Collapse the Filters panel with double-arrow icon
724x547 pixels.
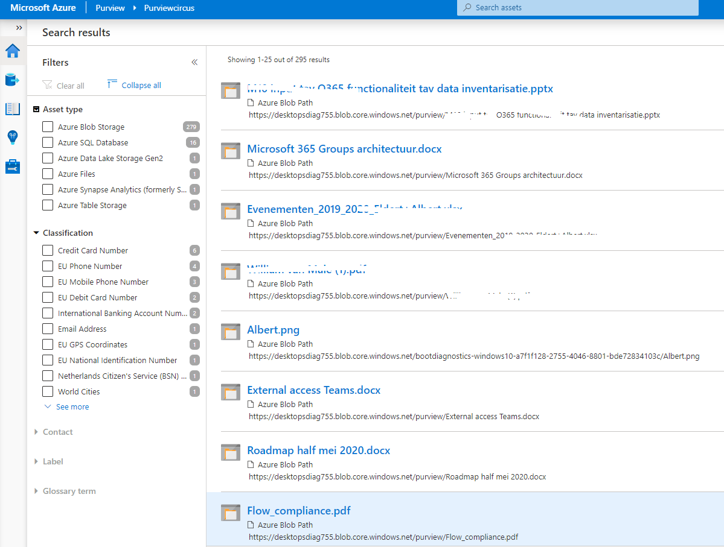coord(194,62)
